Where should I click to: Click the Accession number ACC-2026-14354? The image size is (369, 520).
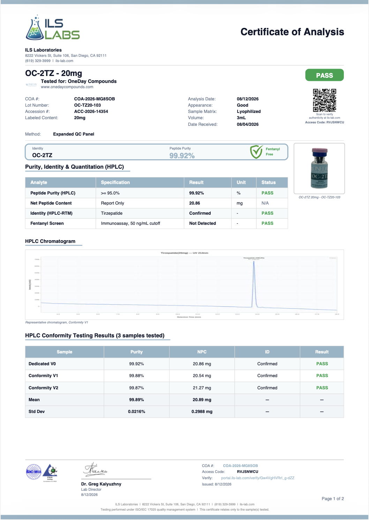coord(91,112)
